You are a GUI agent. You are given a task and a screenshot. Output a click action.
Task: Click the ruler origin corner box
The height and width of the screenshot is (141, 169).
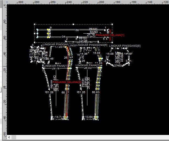tap(3, 2)
